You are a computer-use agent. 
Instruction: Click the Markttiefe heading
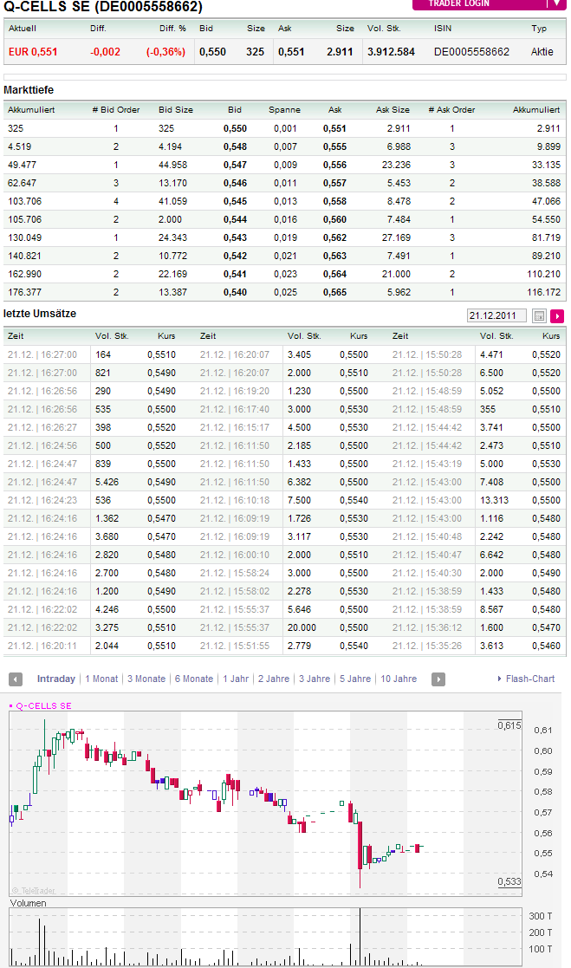pos(29,90)
